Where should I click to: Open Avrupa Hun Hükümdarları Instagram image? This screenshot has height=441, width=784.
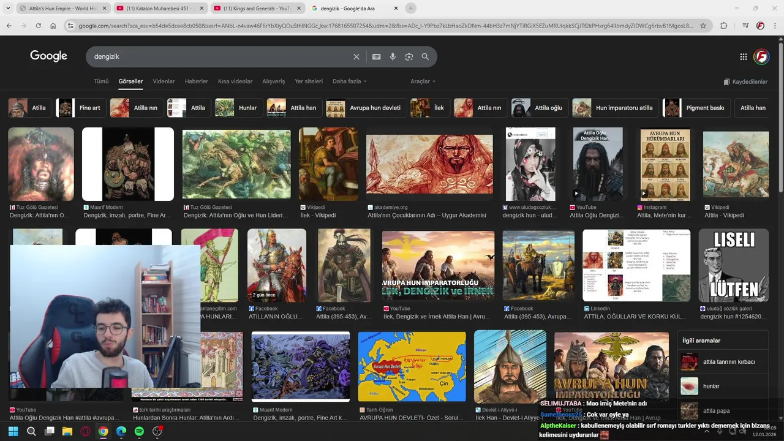665,164
